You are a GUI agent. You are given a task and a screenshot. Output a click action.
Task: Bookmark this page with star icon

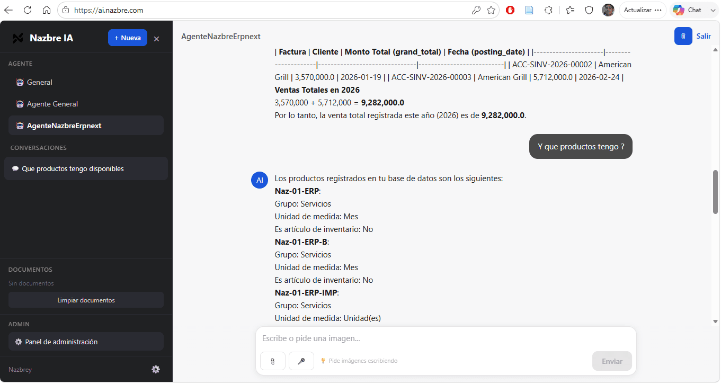pos(491,10)
